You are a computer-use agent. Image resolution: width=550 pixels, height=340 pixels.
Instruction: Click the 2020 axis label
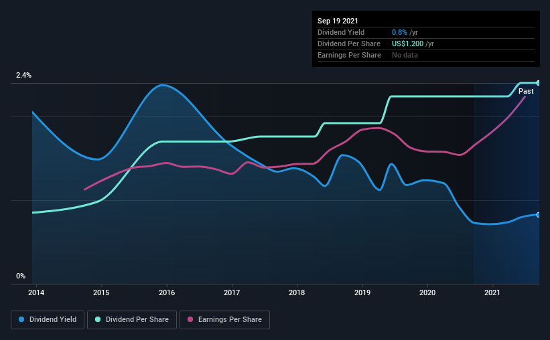coord(427,292)
